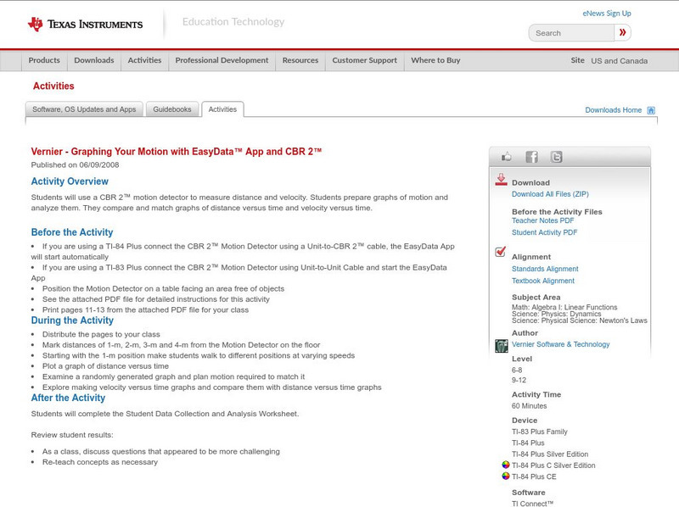This screenshot has width=679, height=507.
Task: Open the Downloads menu
Action: (x=94, y=60)
